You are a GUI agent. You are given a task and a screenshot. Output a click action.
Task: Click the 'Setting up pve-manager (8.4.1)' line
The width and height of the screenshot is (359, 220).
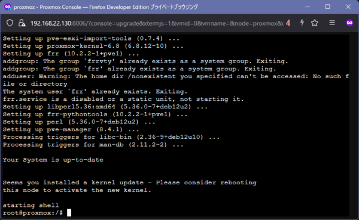coord(71,129)
